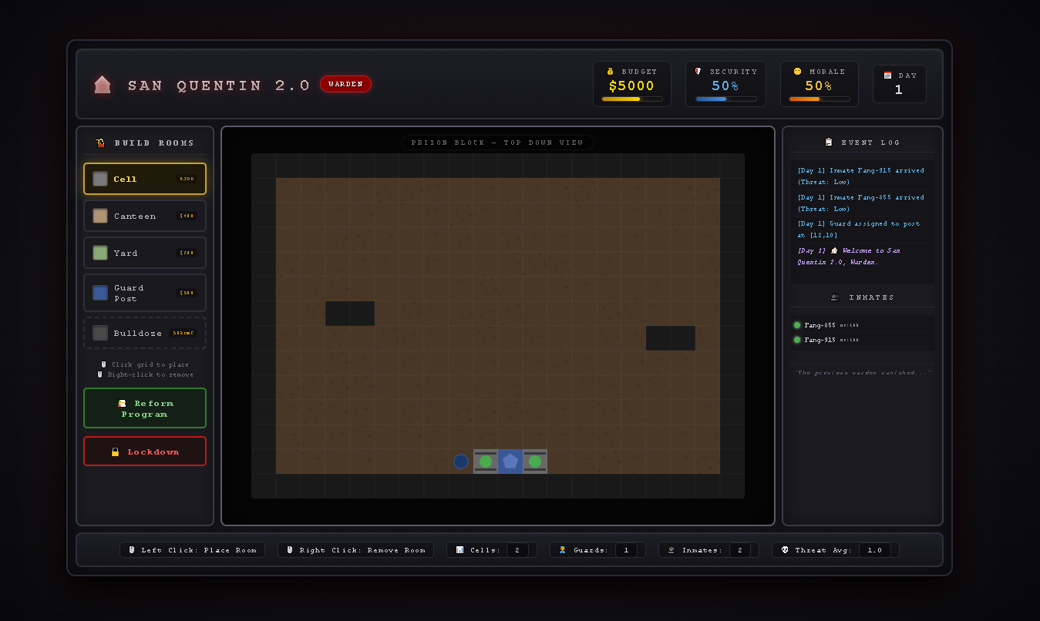The image size is (1040, 621).
Task: Click the 50% morale value
Action: tap(820, 86)
